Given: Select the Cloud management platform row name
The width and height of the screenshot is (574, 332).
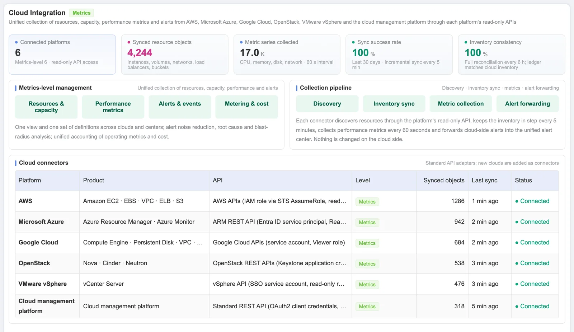Looking at the screenshot, I should point(47,306).
